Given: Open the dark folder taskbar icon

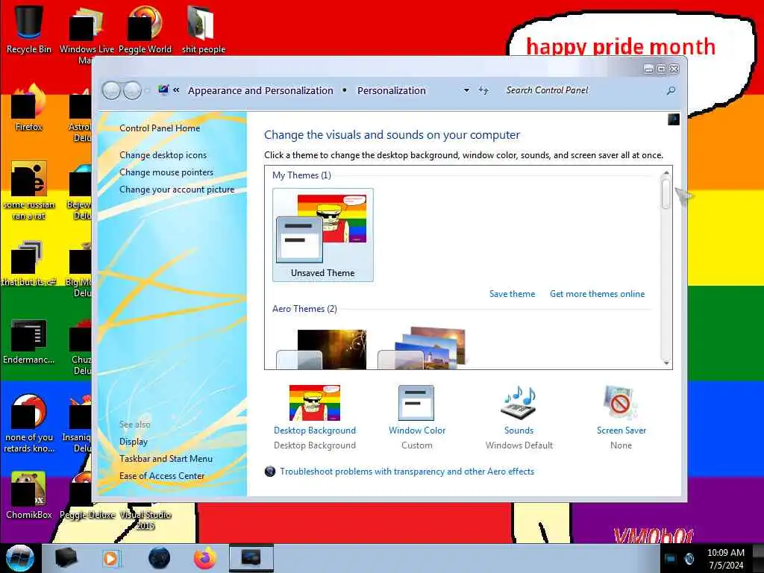Looking at the screenshot, I should 66,558.
